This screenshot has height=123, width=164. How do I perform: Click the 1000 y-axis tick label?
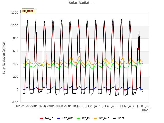[15, 26]
